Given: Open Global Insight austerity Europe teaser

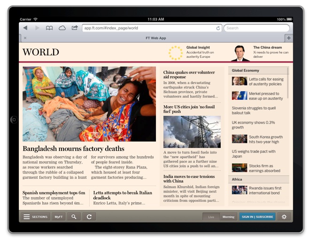Looking at the screenshot, I should 200,52.
